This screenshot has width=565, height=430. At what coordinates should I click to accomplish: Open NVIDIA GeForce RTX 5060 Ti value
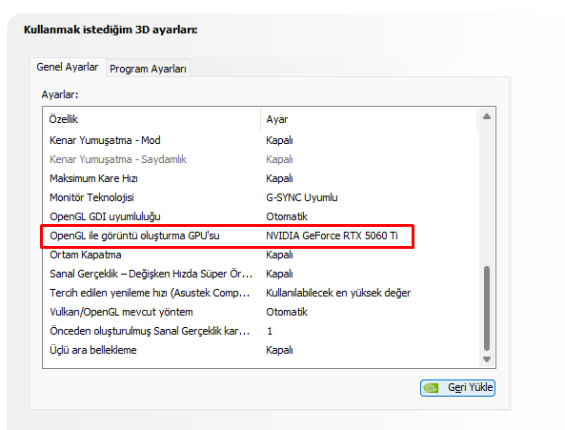332,235
